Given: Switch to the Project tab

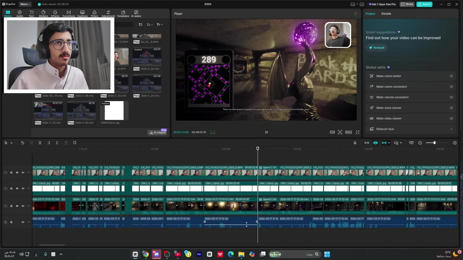Looking at the screenshot, I should pyautogui.click(x=370, y=14).
